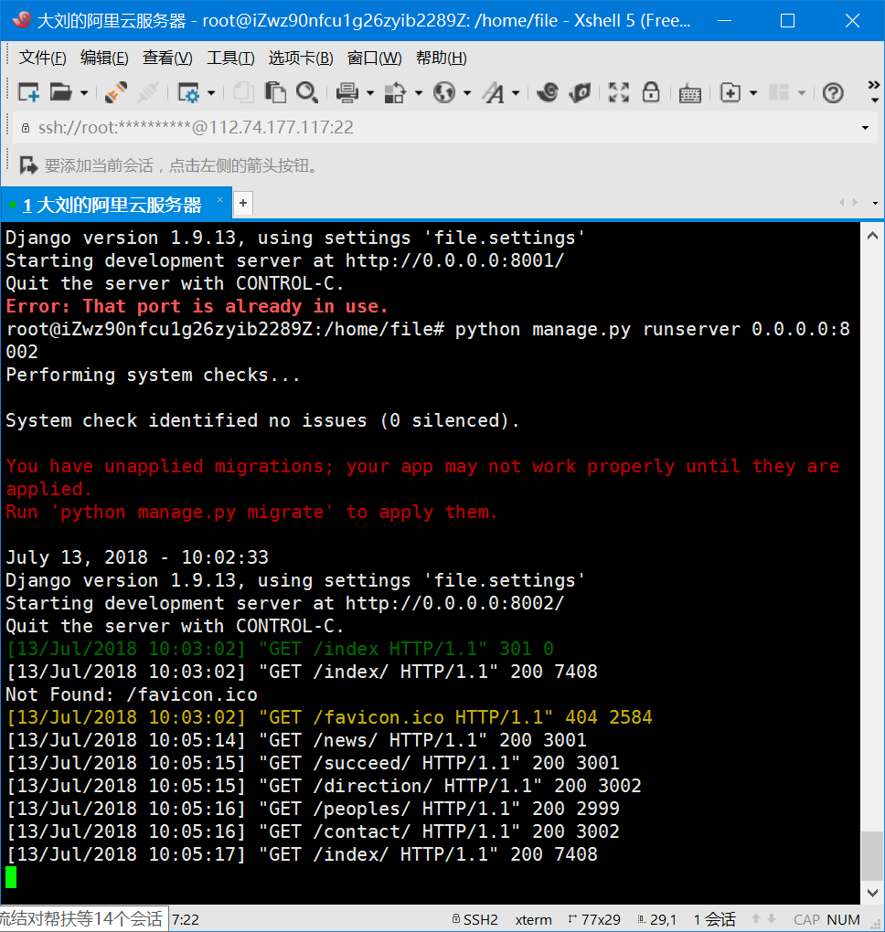The height and width of the screenshot is (932, 885).
Task: Open the 帮助(H) menu
Action: click(x=441, y=58)
